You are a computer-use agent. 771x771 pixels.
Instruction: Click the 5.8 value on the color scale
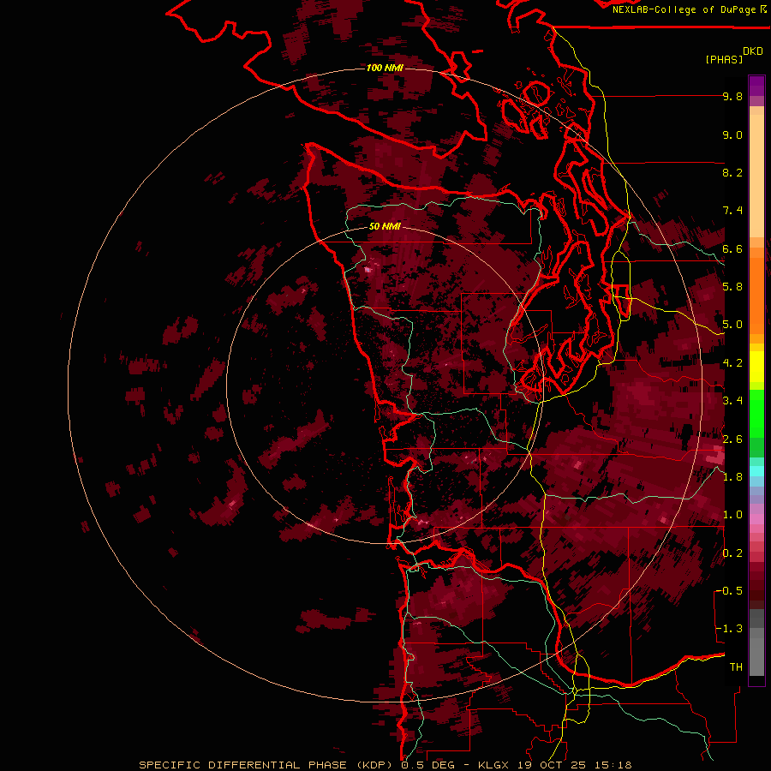732,287
